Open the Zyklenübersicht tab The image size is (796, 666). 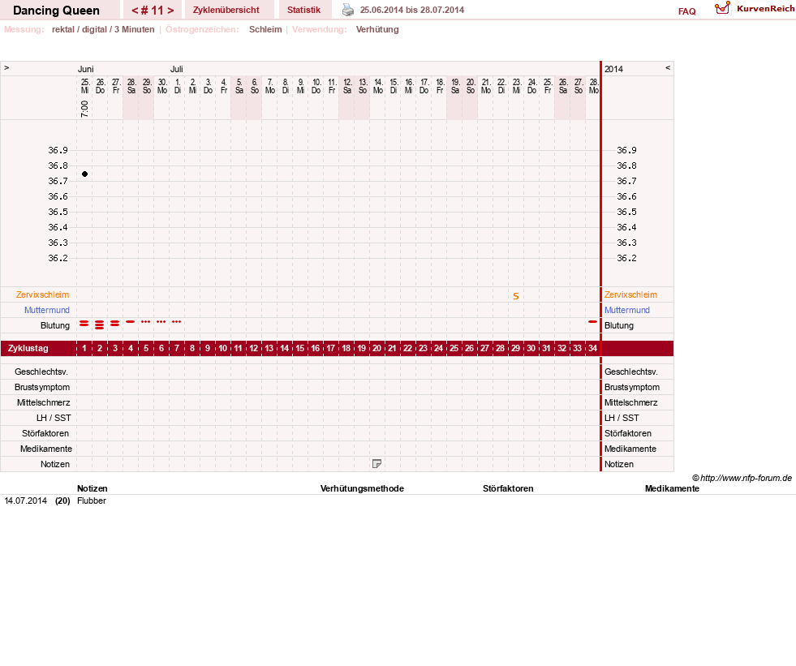[x=226, y=11]
